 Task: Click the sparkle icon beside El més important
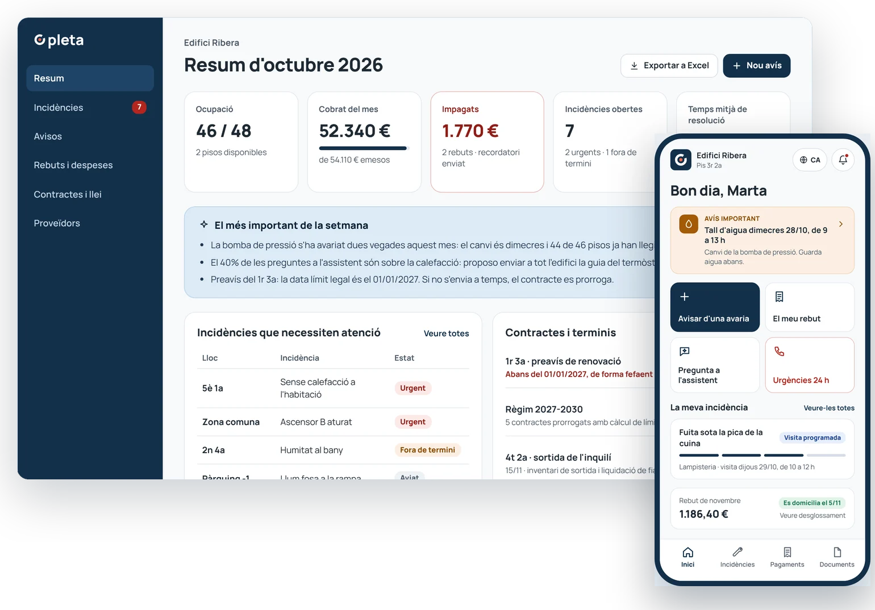coord(204,224)
